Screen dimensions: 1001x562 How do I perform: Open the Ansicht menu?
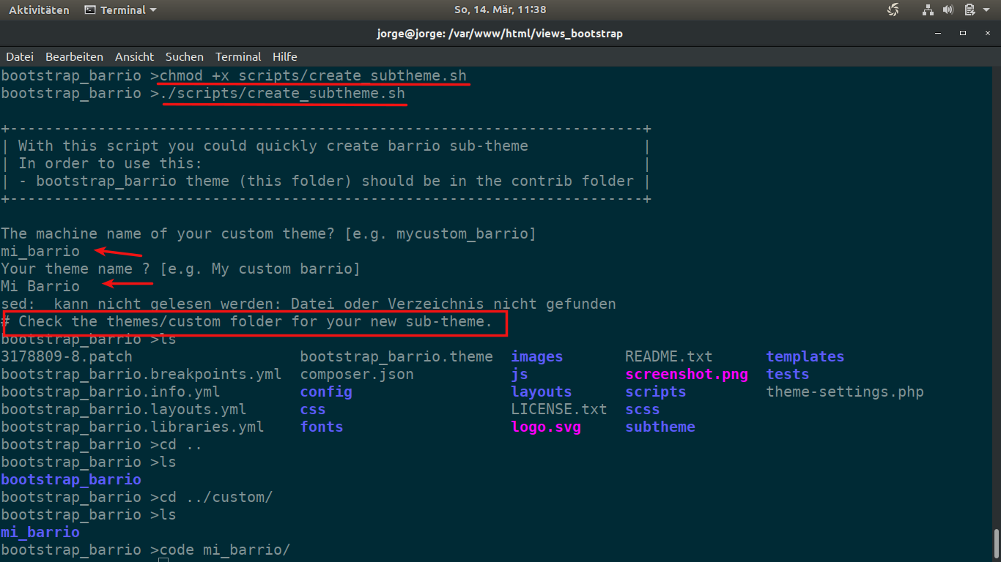(134, 56)
